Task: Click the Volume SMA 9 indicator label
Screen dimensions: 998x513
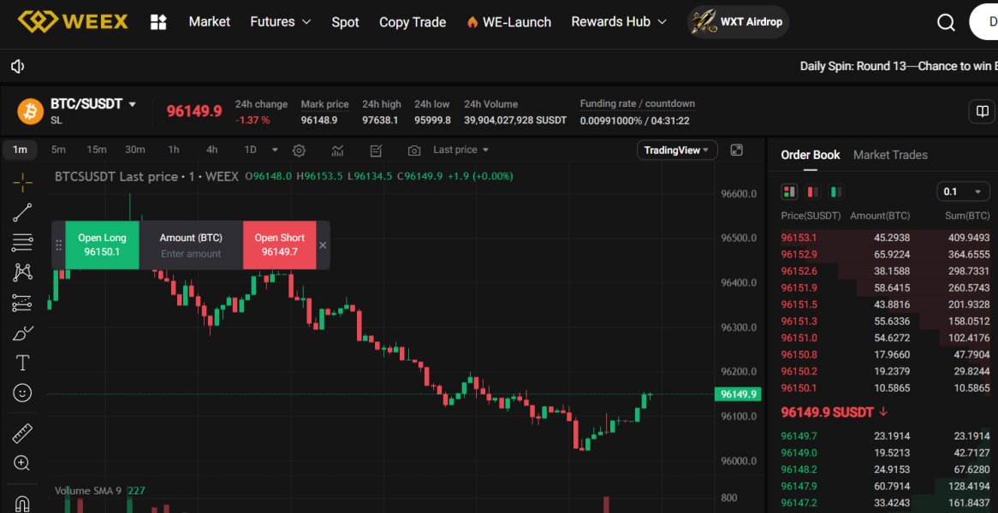Action: point(88,491)
